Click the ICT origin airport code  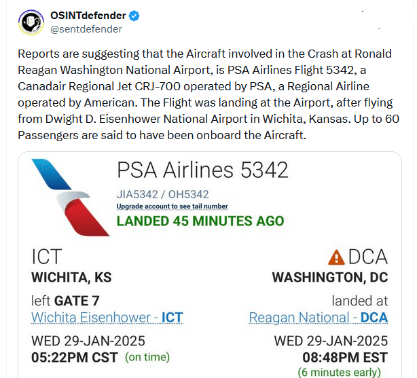pos(47,257)
